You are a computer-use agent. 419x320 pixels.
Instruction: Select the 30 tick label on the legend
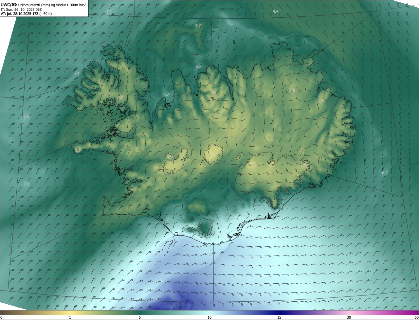(349, 318)
